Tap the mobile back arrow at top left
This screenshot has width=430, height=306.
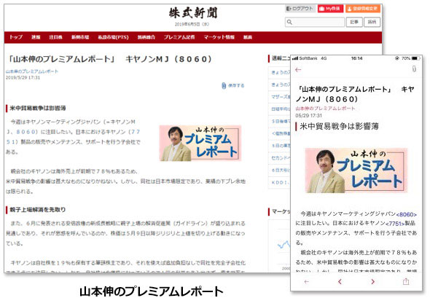click(x=298, y=70)
